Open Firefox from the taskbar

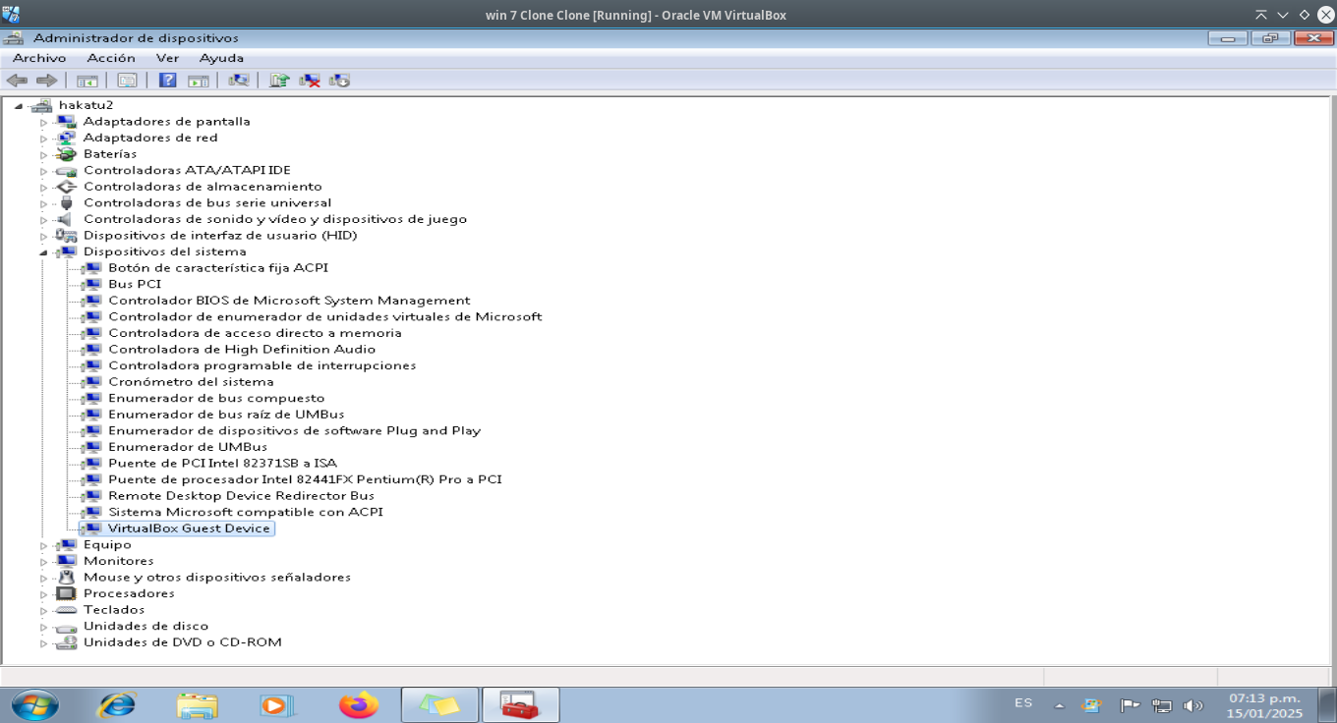tap(359, 704)
